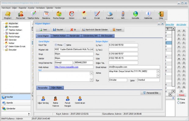189x121 pixels.
Task: Click the Müşteri Adı field
Action: pos(74,50)
